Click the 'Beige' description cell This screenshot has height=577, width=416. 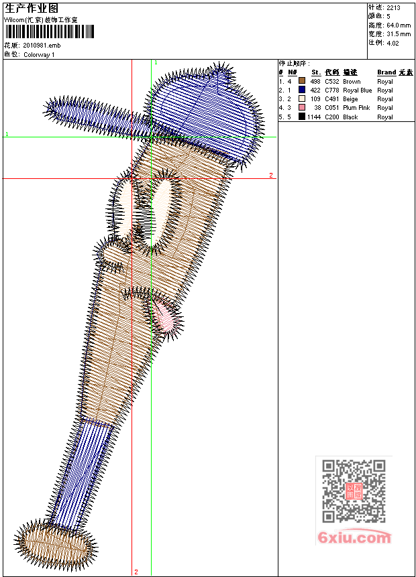pyautogui.click(x=350, y=99)
